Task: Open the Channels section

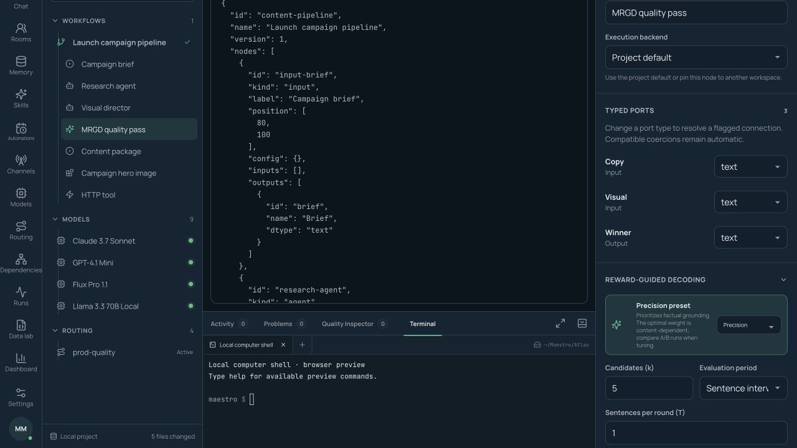Action: [x=21, y=164]
